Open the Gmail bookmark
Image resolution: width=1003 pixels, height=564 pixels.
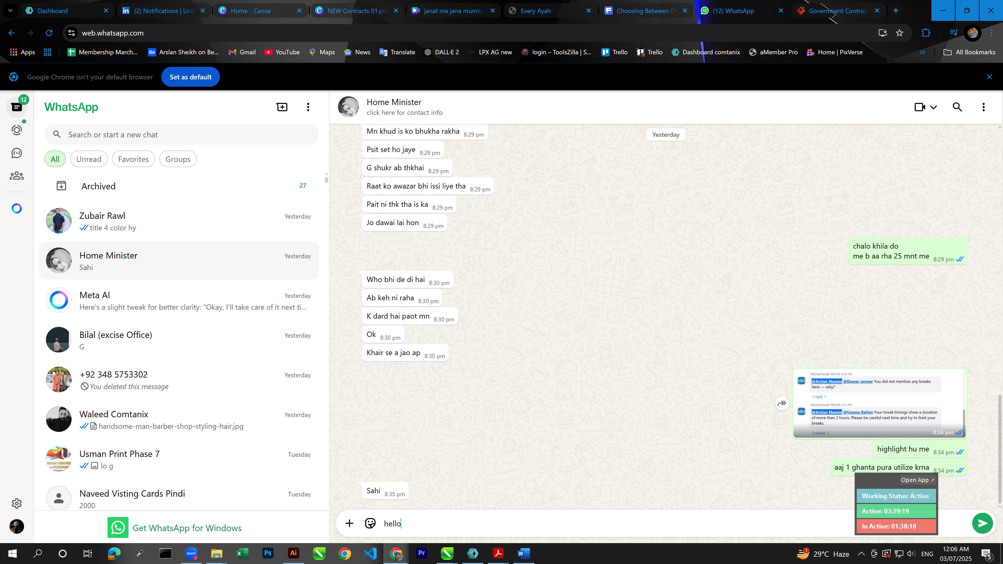[x=242, y=52]
